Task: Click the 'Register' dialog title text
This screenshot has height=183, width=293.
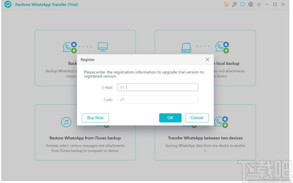Action: coord(88,59)
